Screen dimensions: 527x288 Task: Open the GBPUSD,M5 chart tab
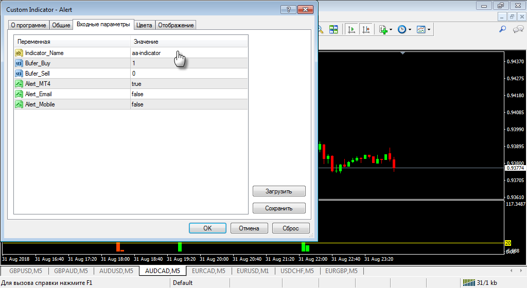click(x=26, y=271)
